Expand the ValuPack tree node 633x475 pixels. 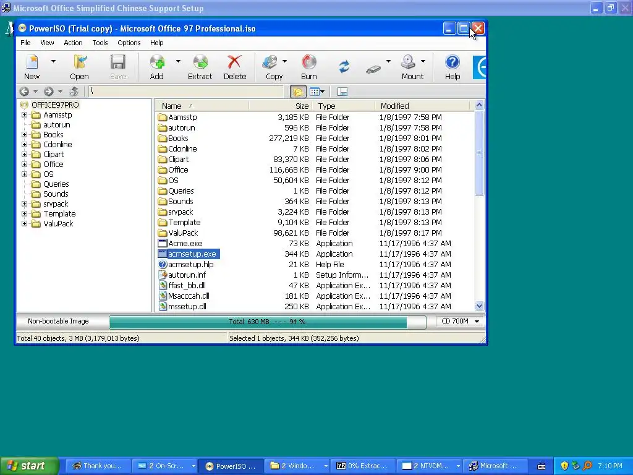click(x=24, y=224)
